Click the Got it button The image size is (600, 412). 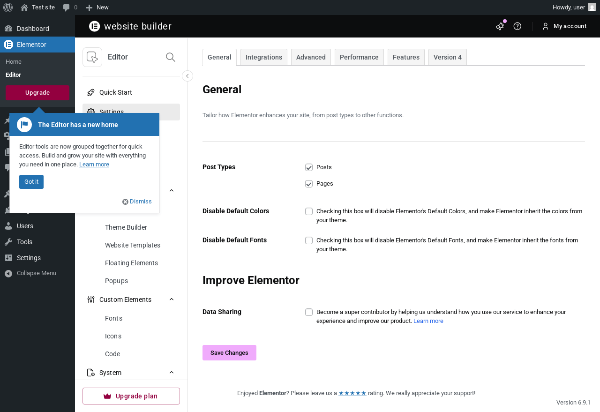31,182
